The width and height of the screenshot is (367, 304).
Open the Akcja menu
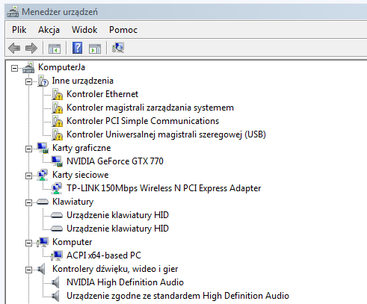49,30
